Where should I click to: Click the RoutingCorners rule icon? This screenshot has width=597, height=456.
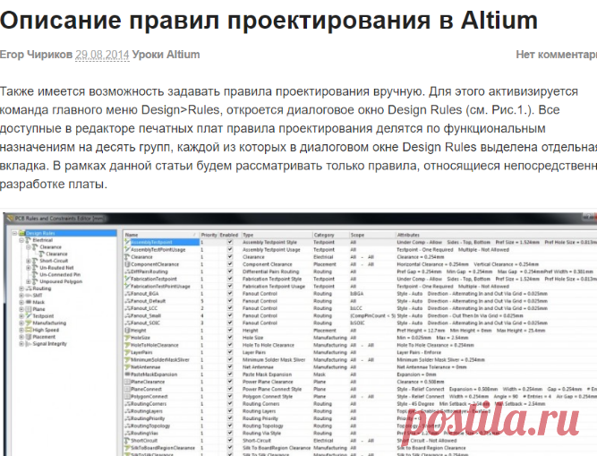[128, 404]
